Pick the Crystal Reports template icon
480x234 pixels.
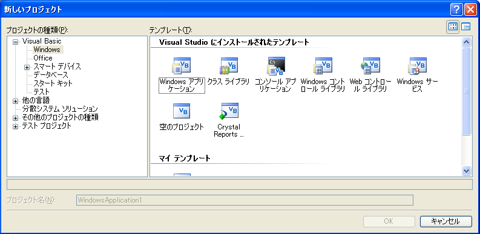(x=229, y=111)
